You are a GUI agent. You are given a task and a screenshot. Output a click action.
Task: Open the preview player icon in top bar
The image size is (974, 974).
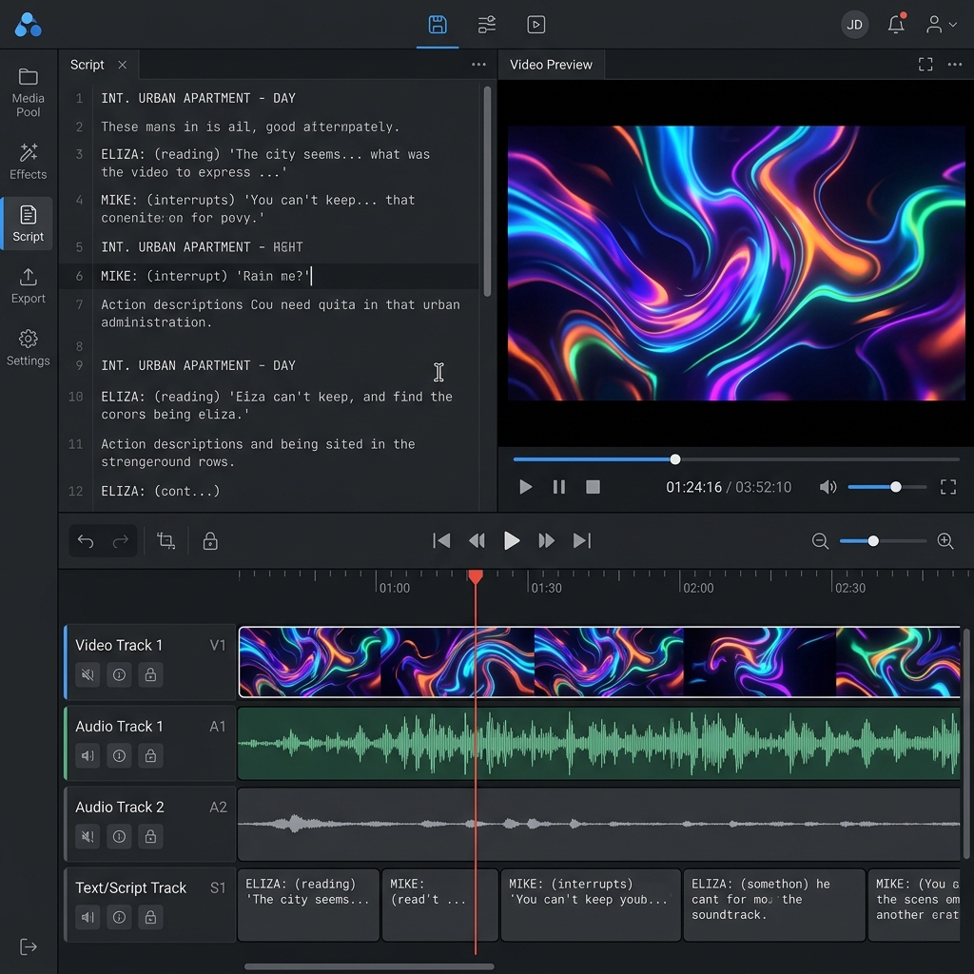(x=536, y=25)
